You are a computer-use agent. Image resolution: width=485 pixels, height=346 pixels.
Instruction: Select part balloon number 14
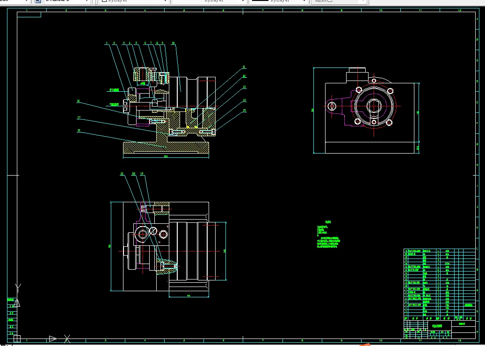[244, 100]
